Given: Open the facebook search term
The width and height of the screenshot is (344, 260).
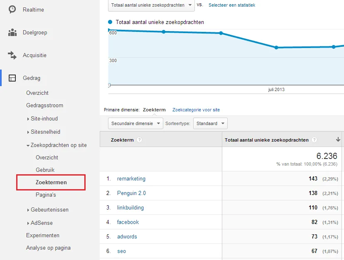Looking at the screenshot, I should [x=128, y=222].
